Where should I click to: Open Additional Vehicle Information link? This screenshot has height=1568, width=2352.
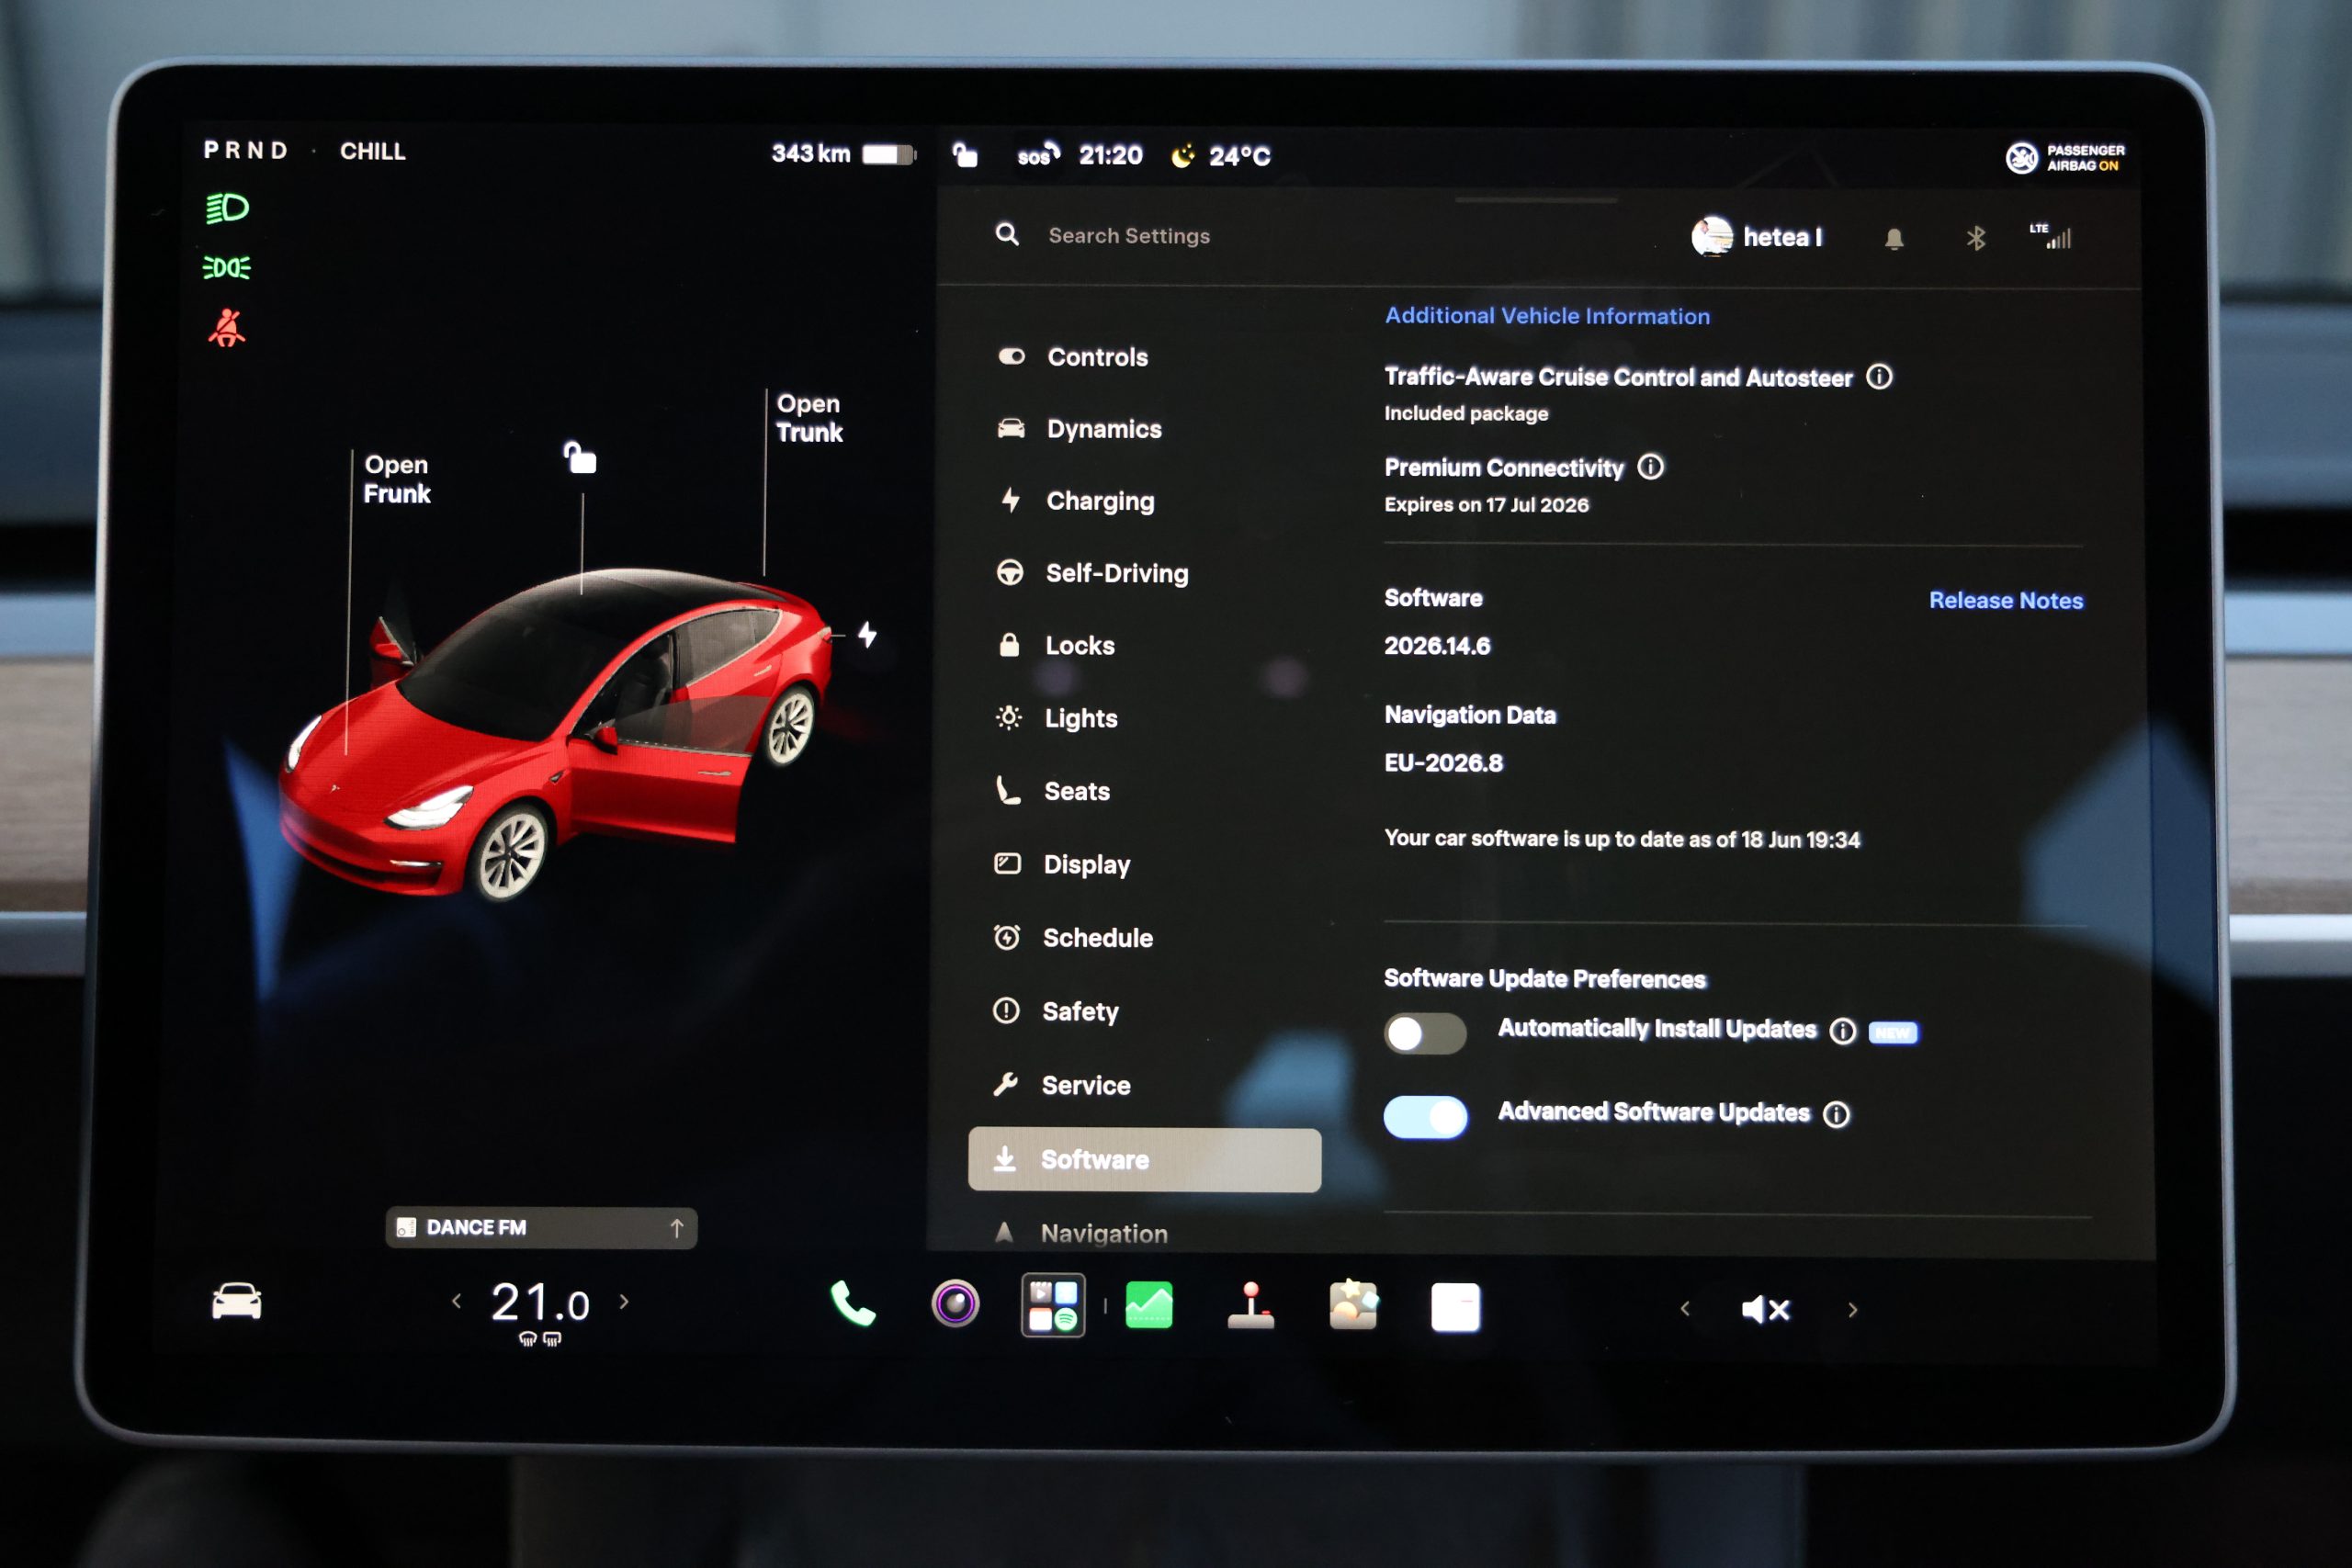click(x=1547, y=316)
